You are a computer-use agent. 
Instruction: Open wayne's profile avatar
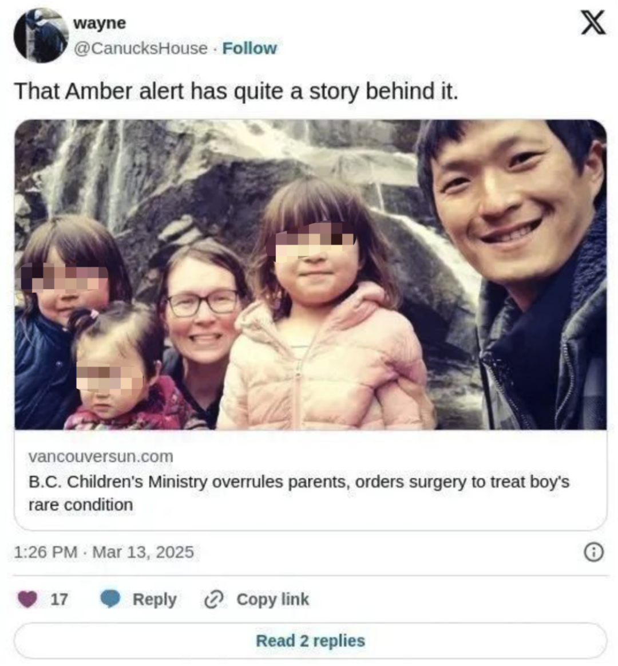41,36
